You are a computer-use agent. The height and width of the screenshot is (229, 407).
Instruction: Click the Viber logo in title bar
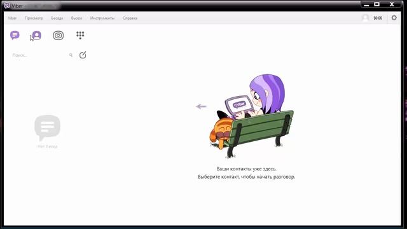click(7, 6)
